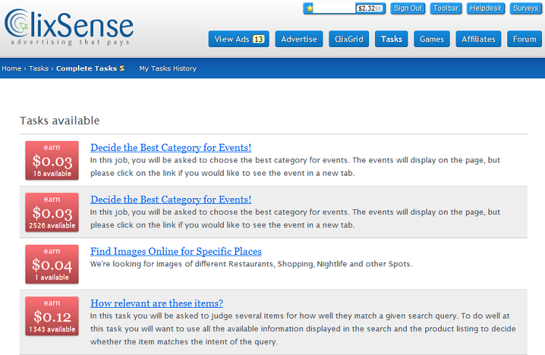This screenshot has height=355, width=545.
Task: Click the $0.04 earn badge with 1 available
Action: (x=52, y=264)
